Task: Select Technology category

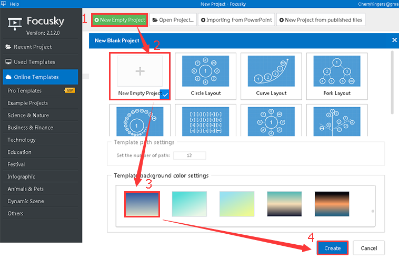Action: click(41, 140)
